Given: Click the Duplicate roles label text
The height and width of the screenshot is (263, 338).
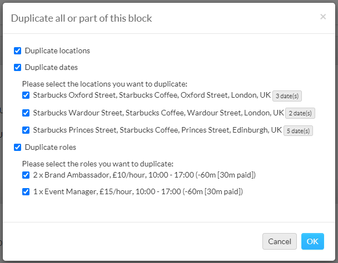Looking at the screenshot, I should (x=51, y=148).
